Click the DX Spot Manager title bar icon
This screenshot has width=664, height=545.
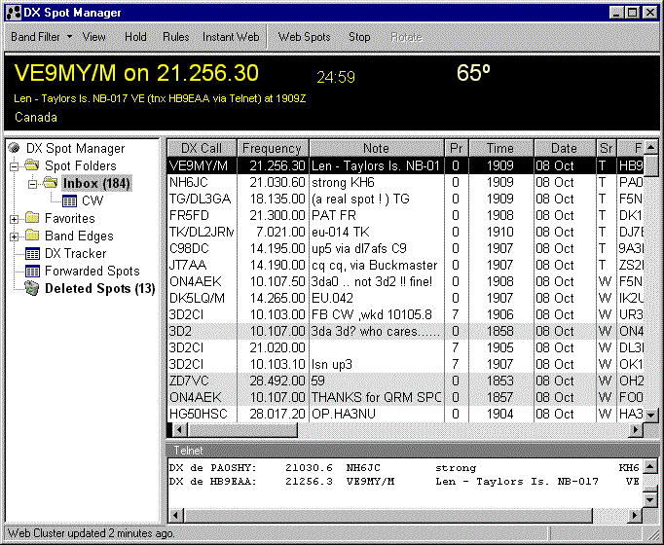pos(14,13)
